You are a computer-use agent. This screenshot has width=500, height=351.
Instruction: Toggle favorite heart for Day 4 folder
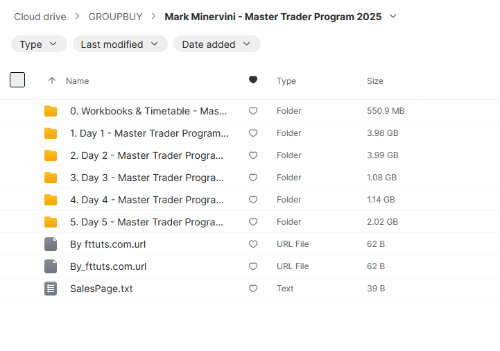click(253, 200)
